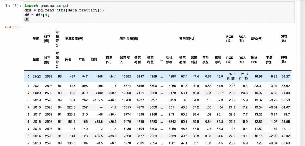The image size is (305, 146).
Task: Click EPS value 7.26 in the 2013 row
Action: 259,143
